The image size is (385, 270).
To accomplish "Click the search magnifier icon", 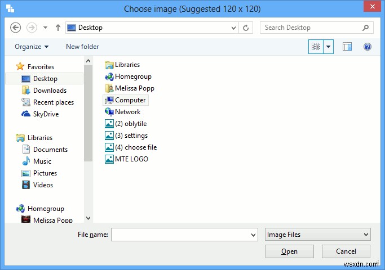I will 366,28.
